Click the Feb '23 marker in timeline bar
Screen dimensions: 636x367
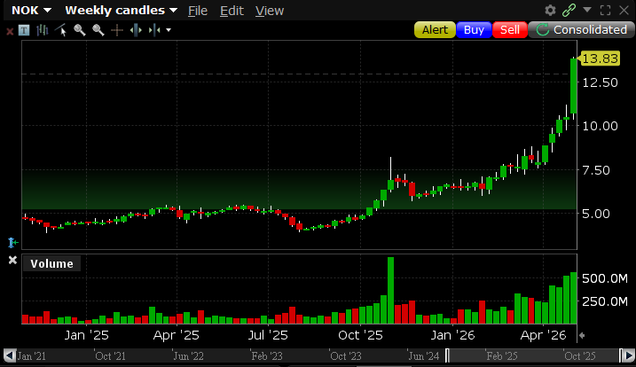(266, 356)
